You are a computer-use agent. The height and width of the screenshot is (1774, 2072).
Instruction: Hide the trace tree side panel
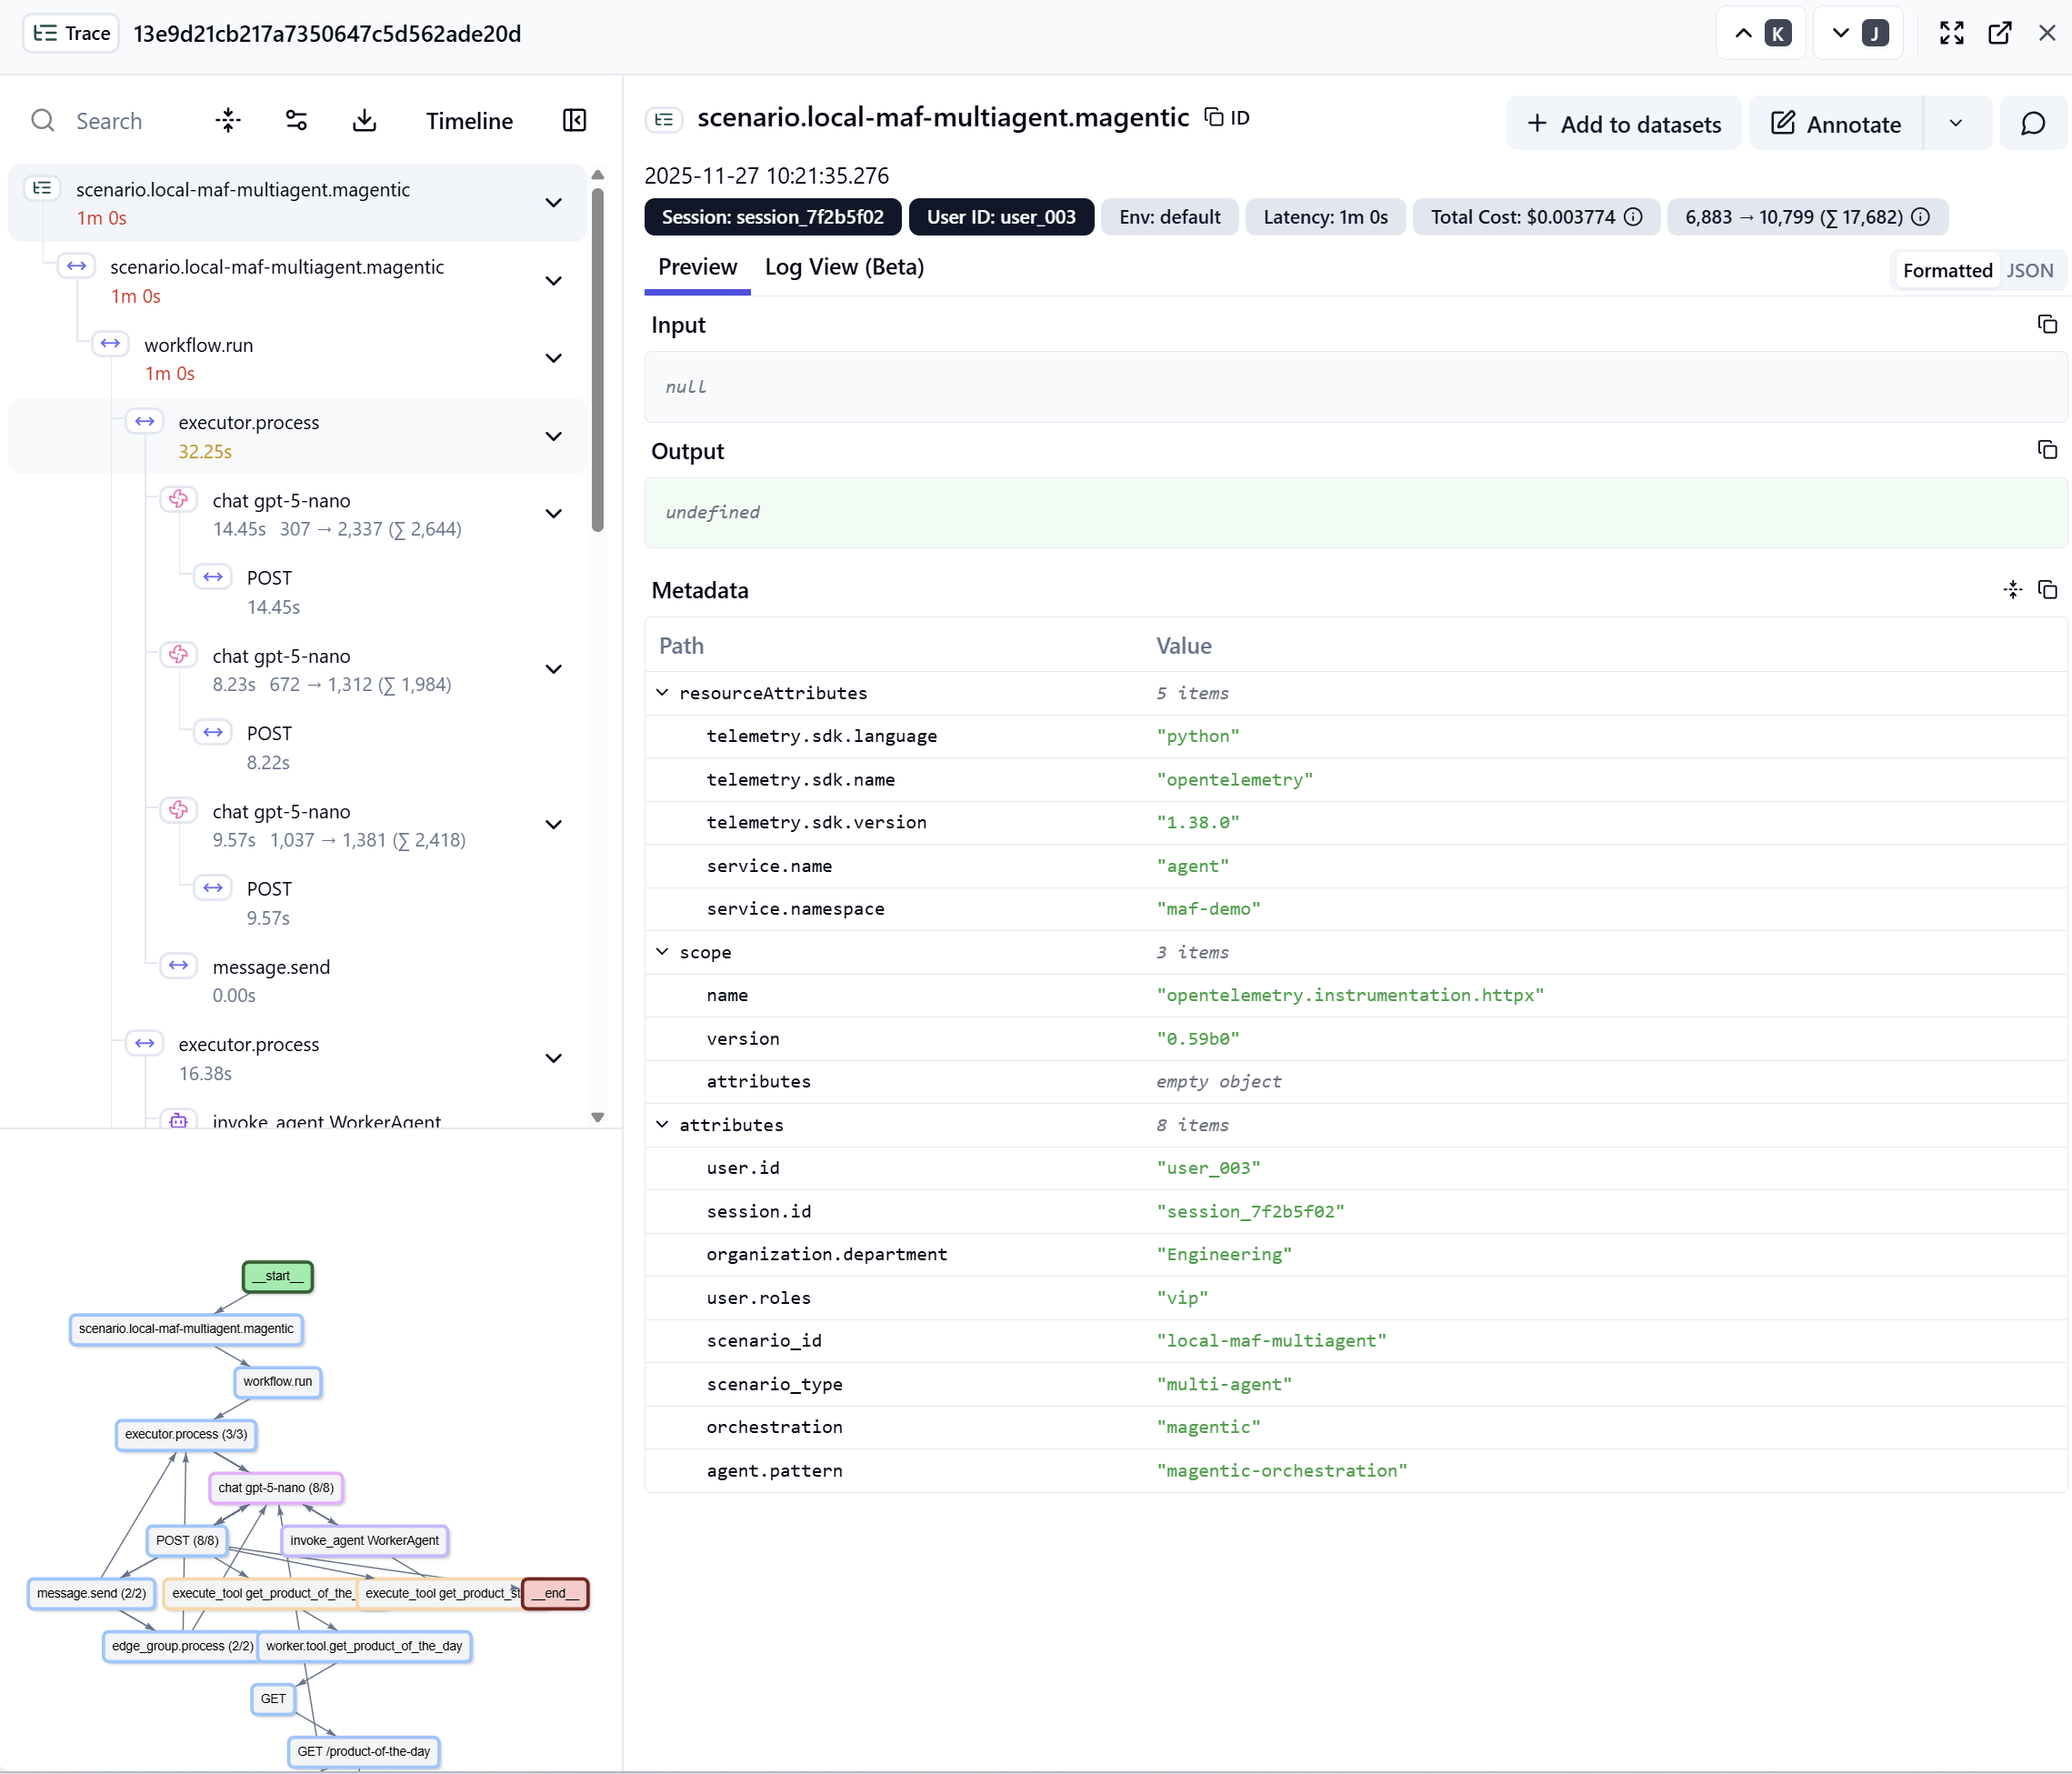click(574, 121)
